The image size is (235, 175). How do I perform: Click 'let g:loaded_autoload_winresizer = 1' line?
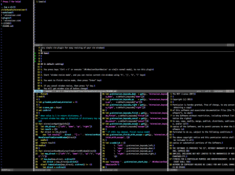pos(58,102)
